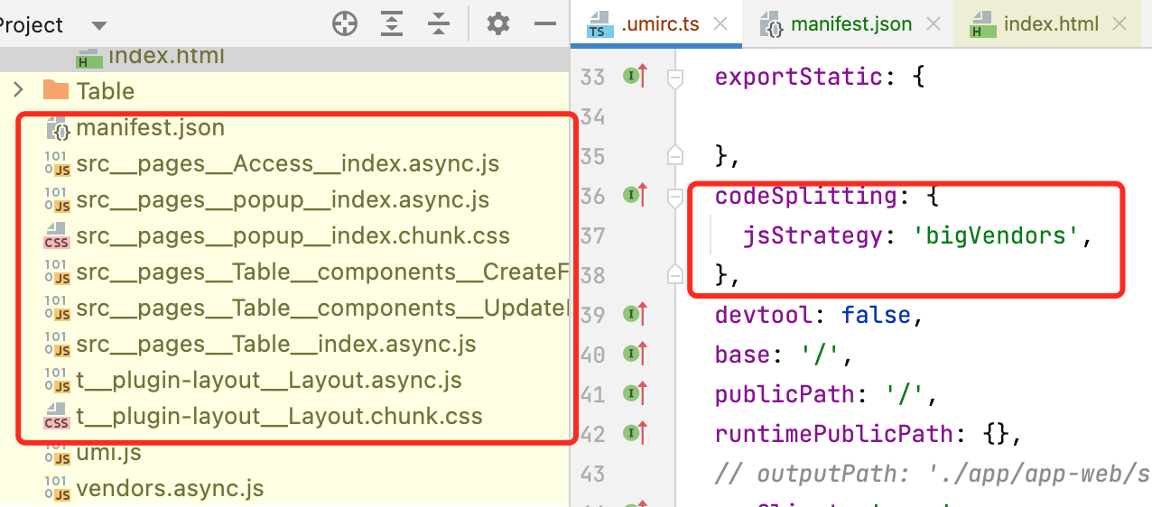Select src__pages__popup__index.chunk.css file

point(293,235)
